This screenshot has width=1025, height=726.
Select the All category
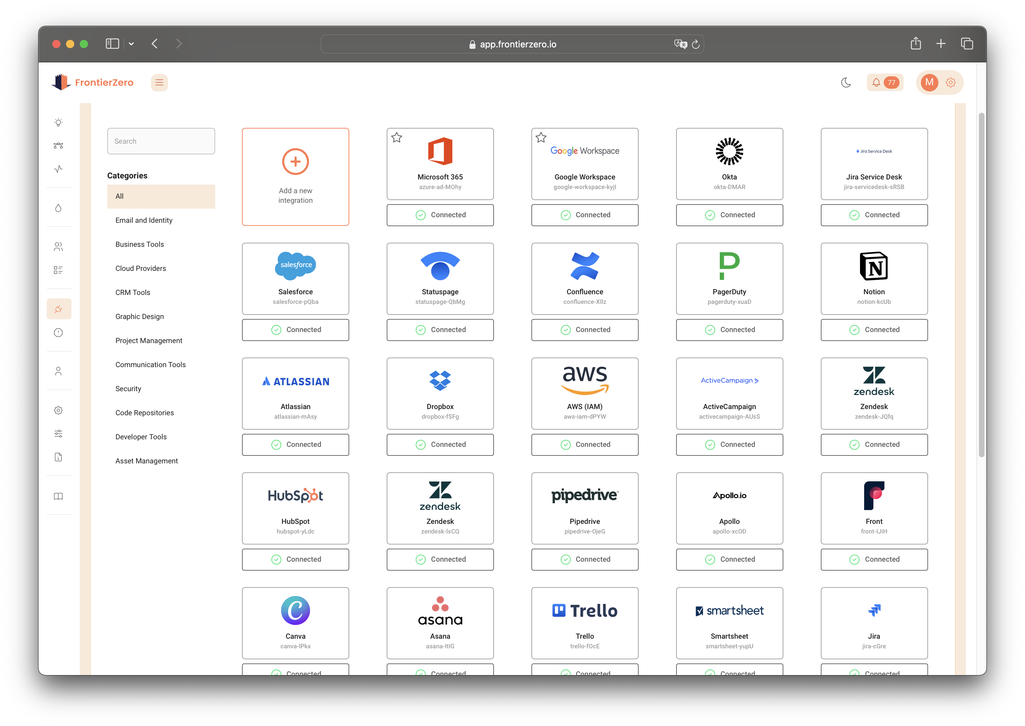click(161, 196)
